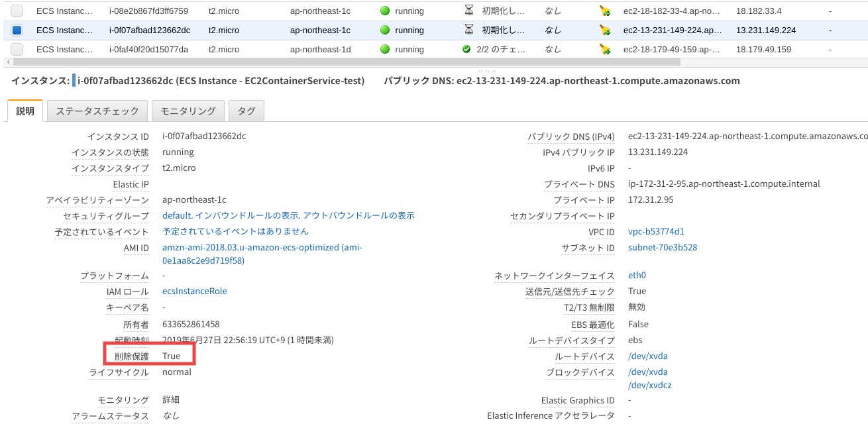Click alarm bell icon for instance 18.179.49.159

[x=604, y=50]
